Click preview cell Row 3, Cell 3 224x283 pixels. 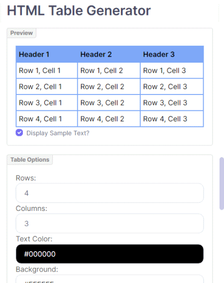172,102
